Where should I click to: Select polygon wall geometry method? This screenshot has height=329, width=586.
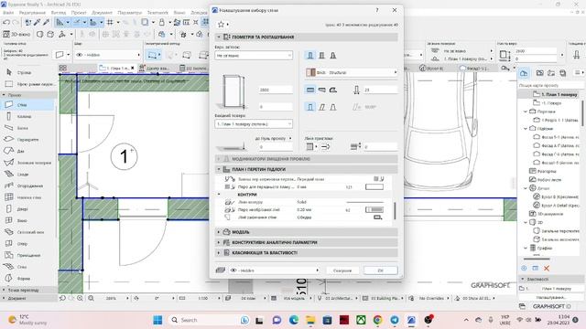[x=333, y=90]
